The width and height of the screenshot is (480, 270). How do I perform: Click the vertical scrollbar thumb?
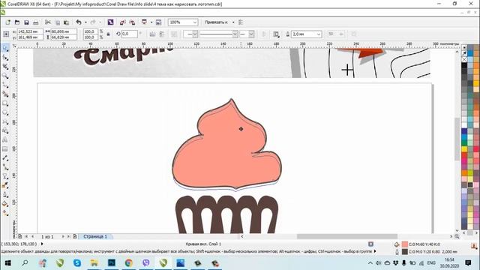457,139
